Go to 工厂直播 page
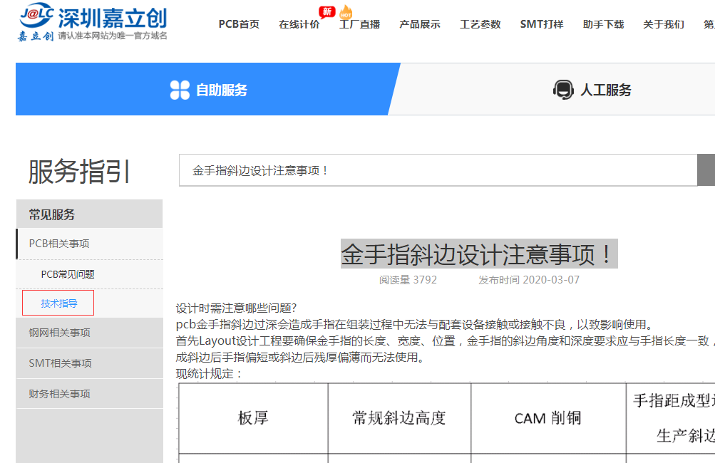The image size is (715, 463). coord(359,24)
